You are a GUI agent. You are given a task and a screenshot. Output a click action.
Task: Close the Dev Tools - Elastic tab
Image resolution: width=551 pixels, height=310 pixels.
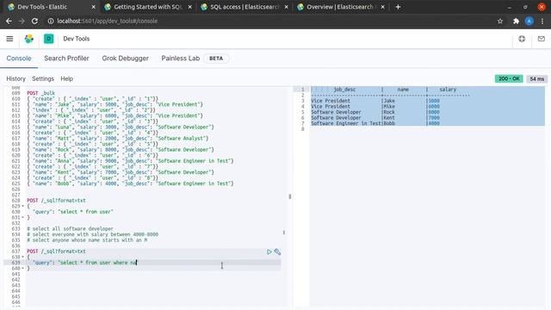point(93,7)
